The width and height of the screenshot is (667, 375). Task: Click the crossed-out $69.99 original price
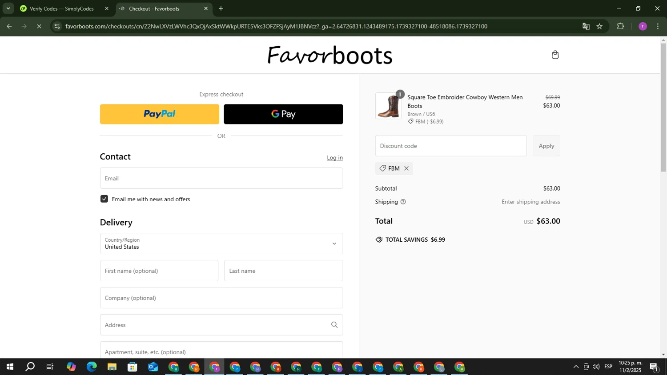pos(553,97)
